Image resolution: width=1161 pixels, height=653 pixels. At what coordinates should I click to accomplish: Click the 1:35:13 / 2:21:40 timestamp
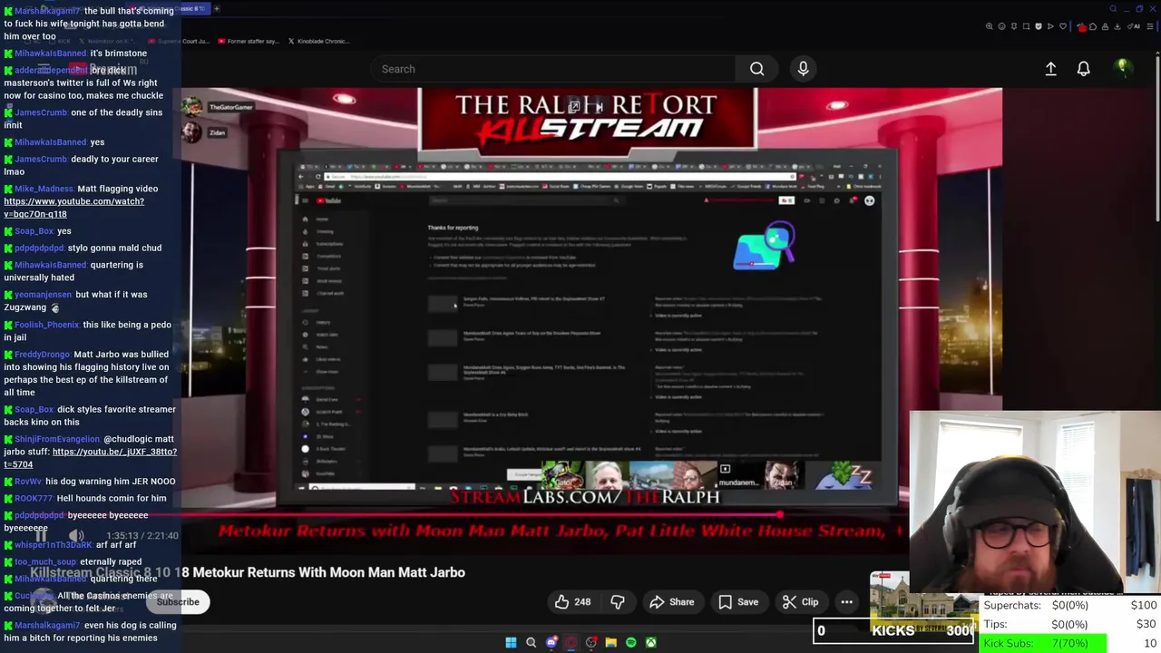142,536
